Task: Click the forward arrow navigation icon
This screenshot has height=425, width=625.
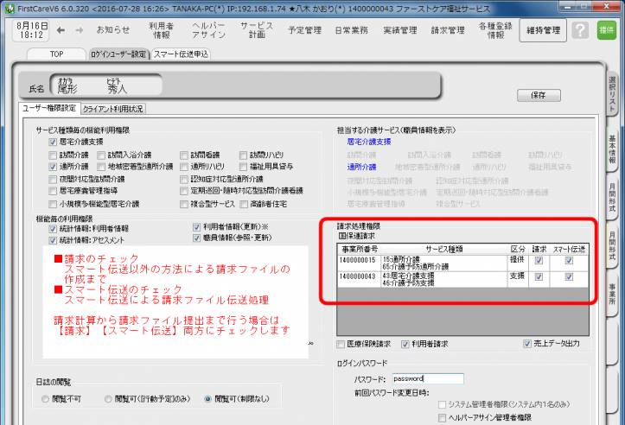Action: tap(78, 29)
